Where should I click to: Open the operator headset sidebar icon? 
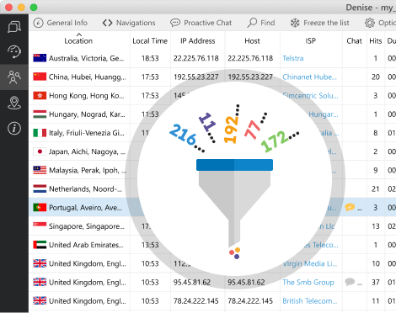pyautogui.click(x=14, y=52)
